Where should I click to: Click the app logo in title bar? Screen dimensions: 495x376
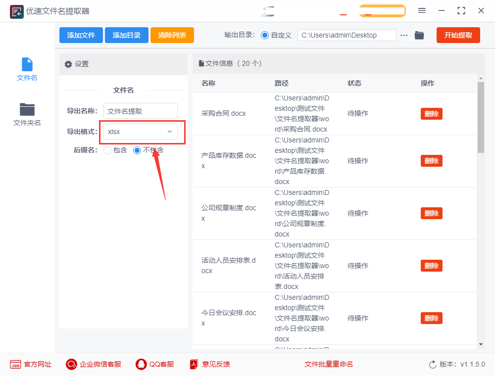[x=16, y=12]
